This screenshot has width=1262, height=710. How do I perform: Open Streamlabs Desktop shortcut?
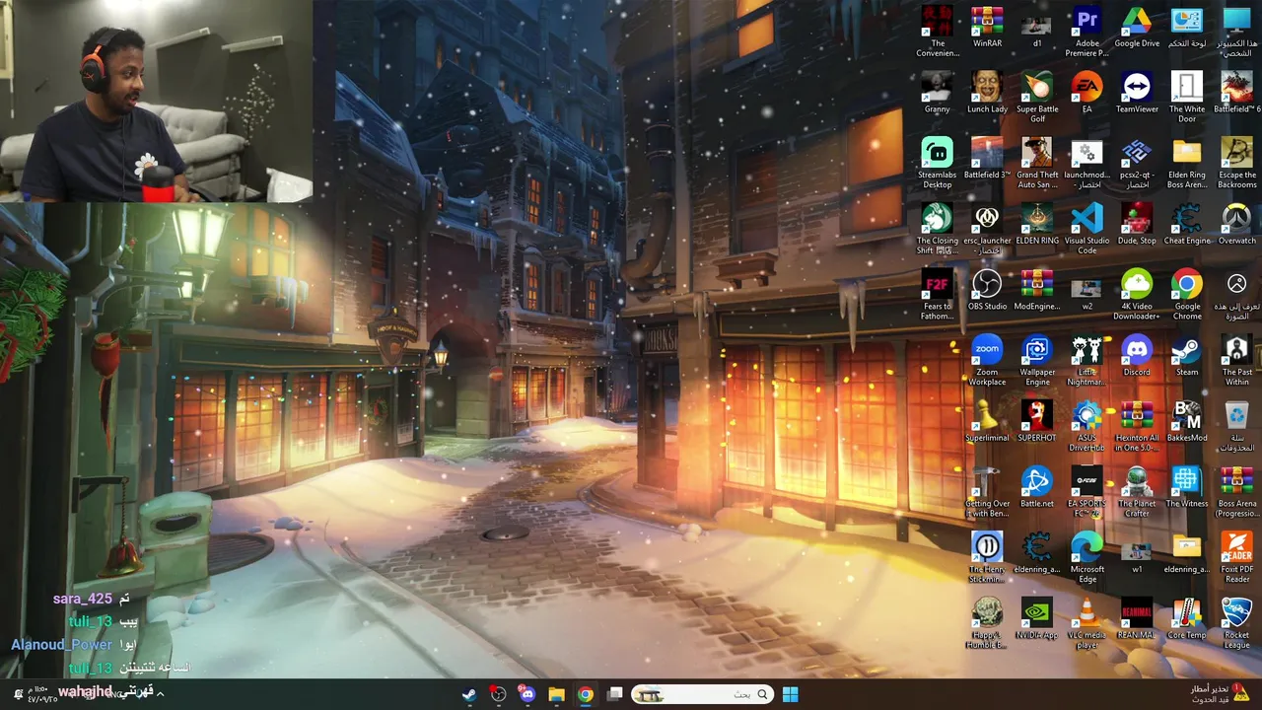938,163
